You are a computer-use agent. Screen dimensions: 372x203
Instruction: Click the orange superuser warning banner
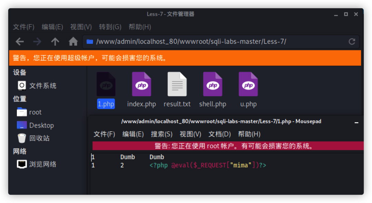[x=185, y=58]
